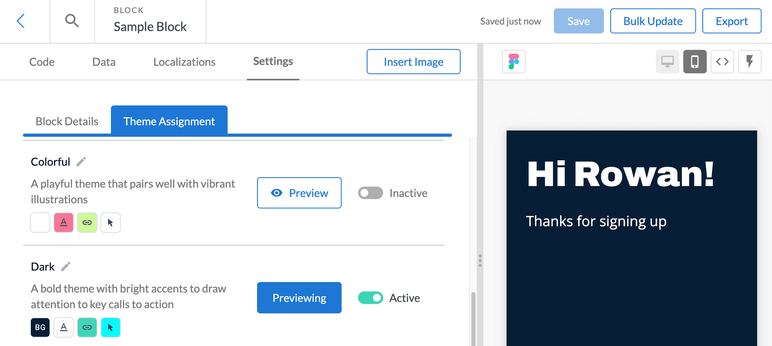Click the lightning bolt icon
The width and height of the screenshot is (772, 346).
coord(750,61)
